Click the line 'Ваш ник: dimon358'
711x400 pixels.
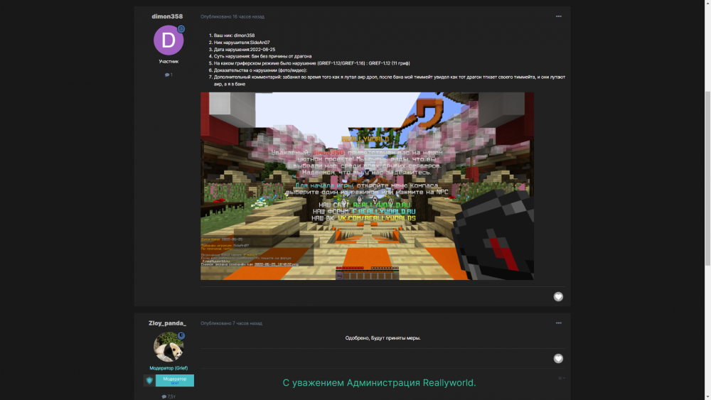[234, 36]
